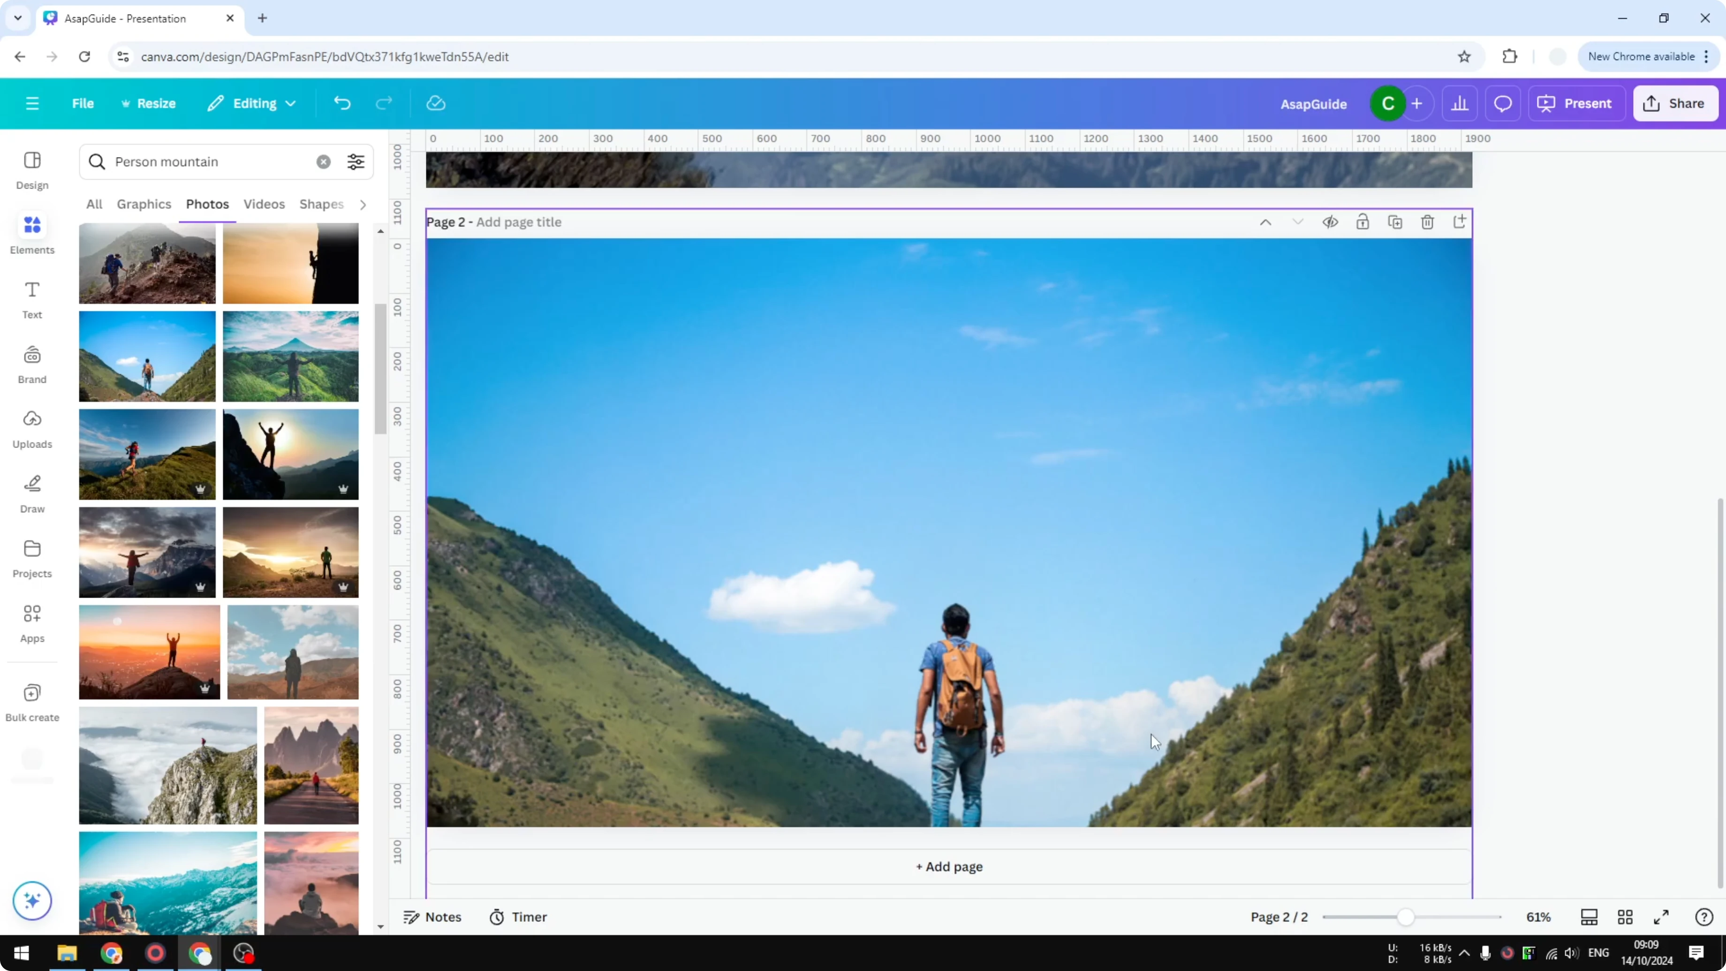This screenshot has width=1726, height=971.
Task: Open the File menu
Action: pos(83,103)
